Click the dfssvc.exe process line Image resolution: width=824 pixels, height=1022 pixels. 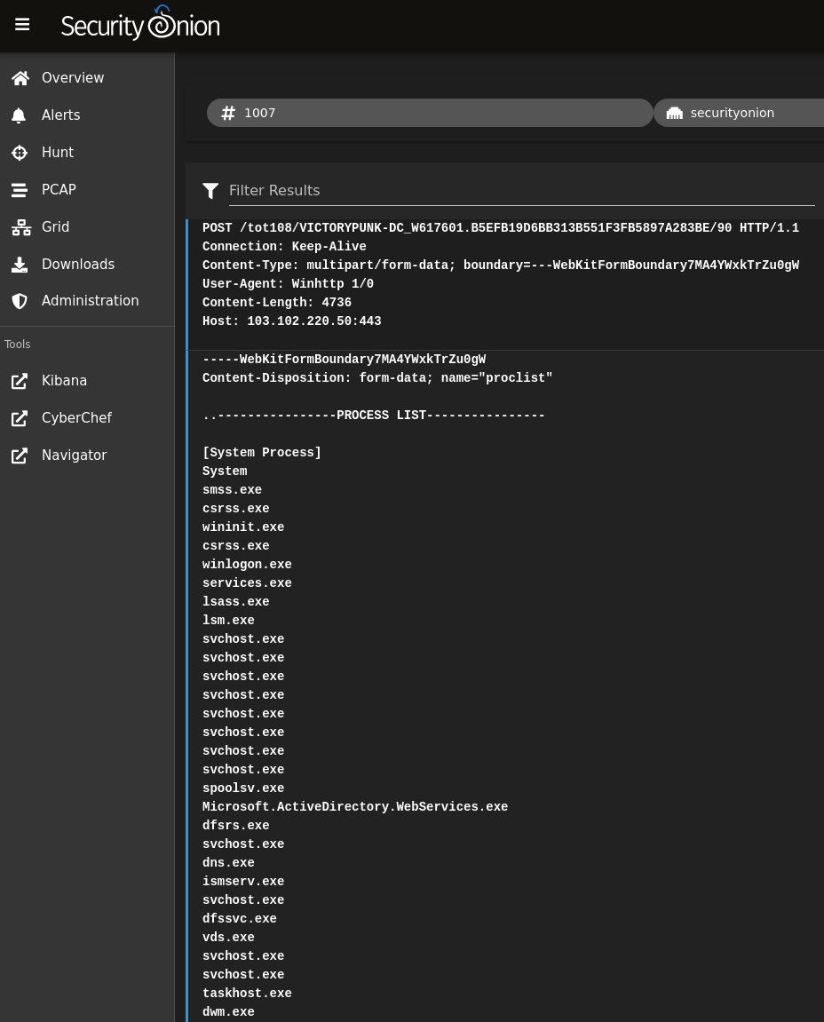tap(239, 918)
